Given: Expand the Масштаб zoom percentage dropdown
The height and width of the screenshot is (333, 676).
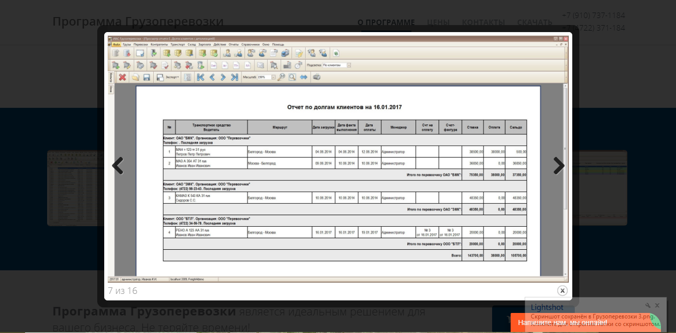Looking at the screenshot, I should [273, 77].
